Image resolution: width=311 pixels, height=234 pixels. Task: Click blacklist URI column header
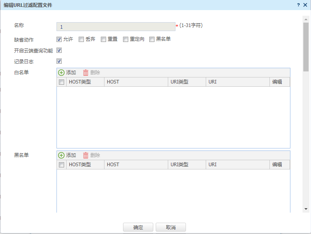(238, 165)
